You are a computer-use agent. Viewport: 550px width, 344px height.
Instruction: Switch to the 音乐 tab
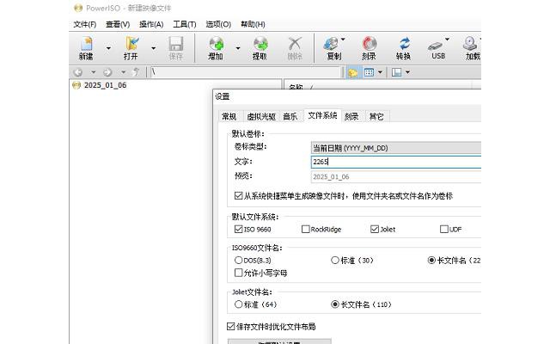tap(290, 117)
